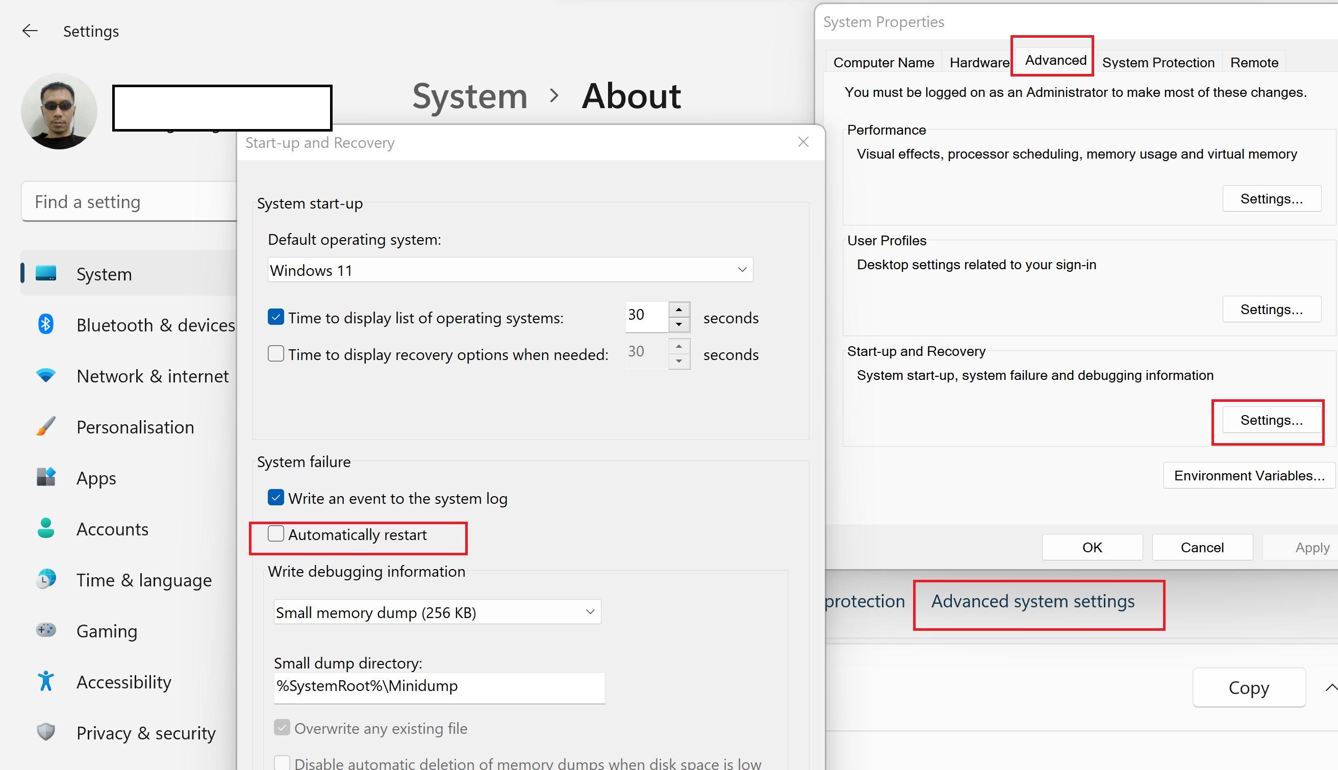The height and width of the screenshot is (770, 1338).
Task: Open Bluetooth & devices icon in sidebar
Action: coord(46,324)
